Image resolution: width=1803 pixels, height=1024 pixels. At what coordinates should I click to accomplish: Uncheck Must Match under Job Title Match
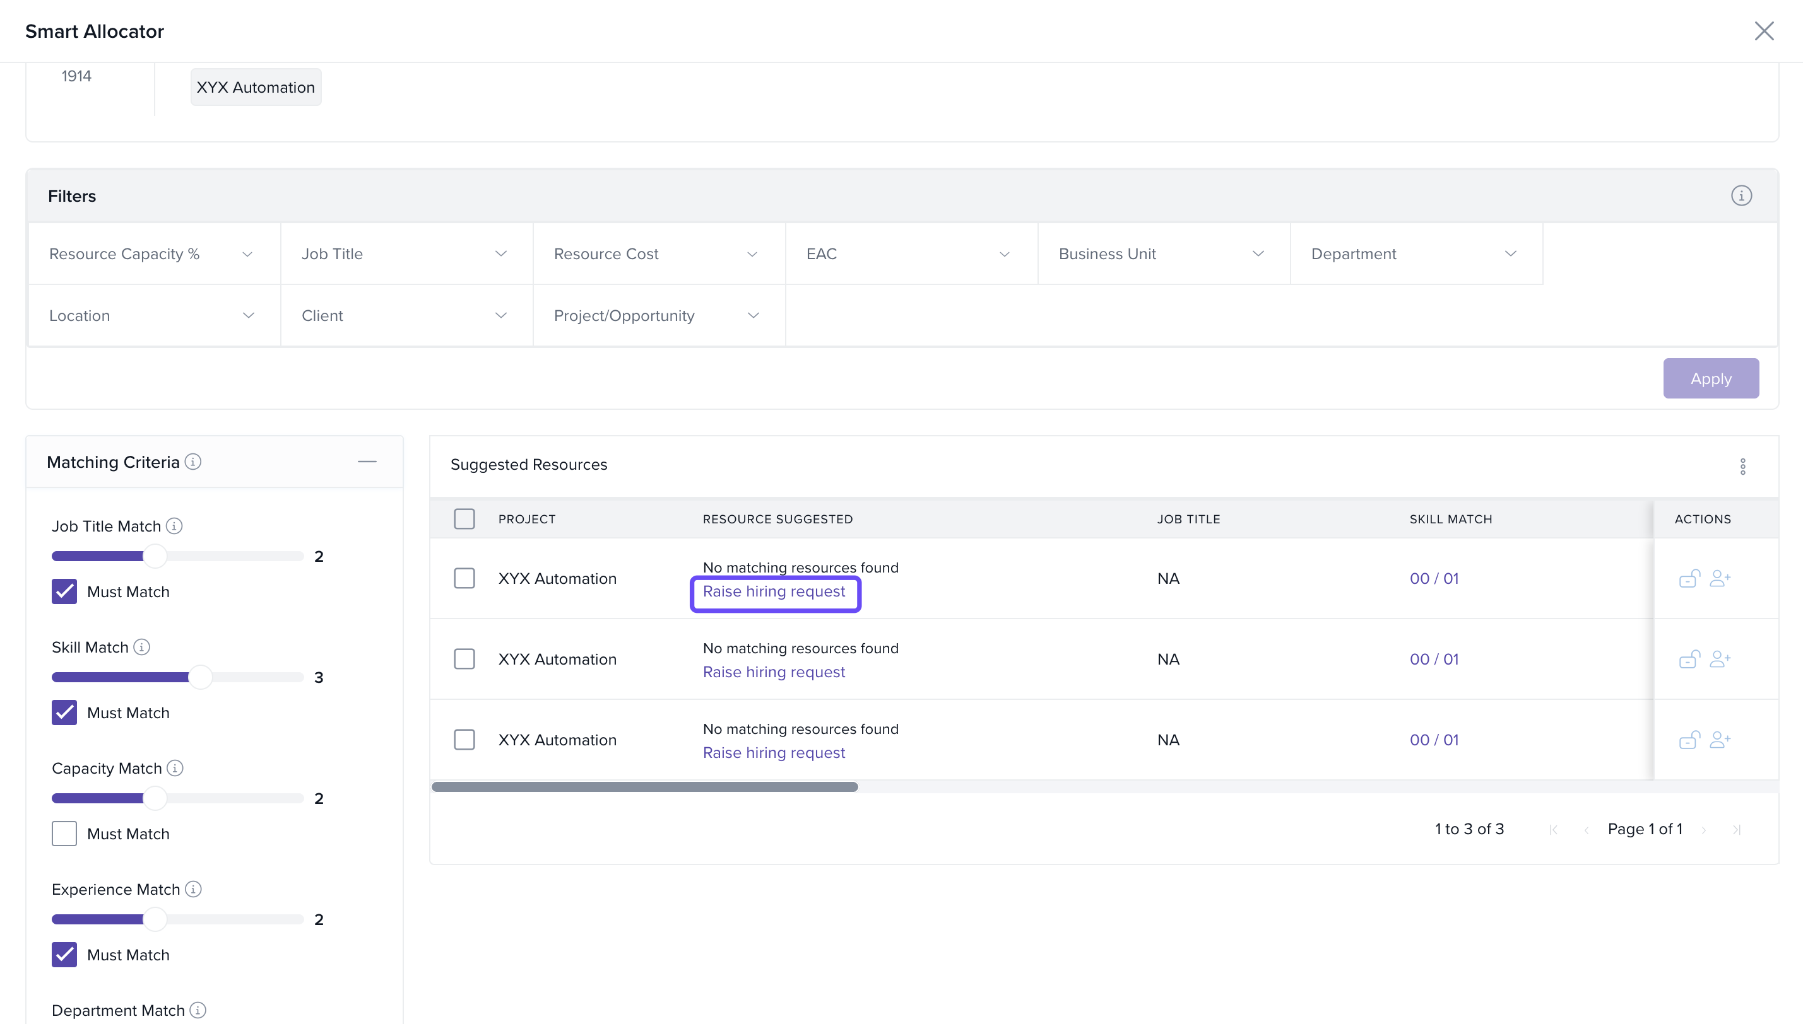[x=64, y=591]
